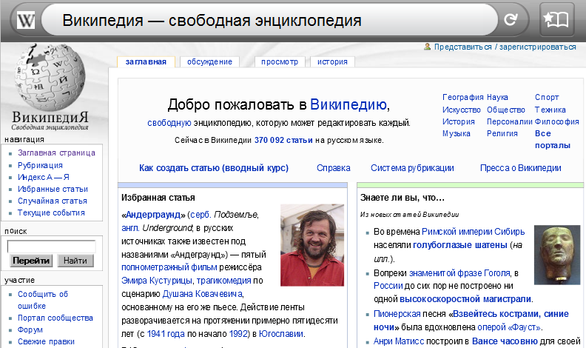Open Спорт portal link
The width and height of the screenshot is (586, 348).
[x=547, y=97]
